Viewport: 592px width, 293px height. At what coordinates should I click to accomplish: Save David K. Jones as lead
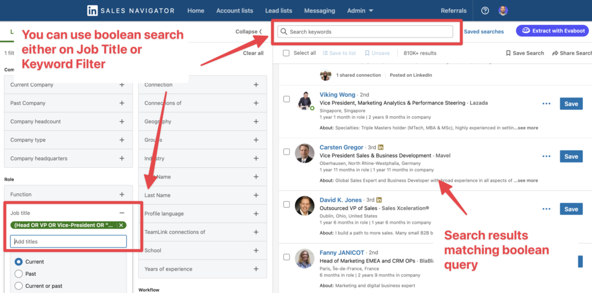571,209
